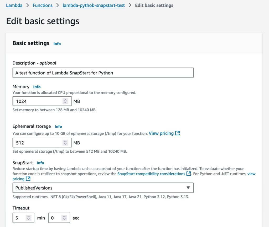Click the Info icon next to Memory
The height and width of the screenshot is (227, 269).
(37, 87)
